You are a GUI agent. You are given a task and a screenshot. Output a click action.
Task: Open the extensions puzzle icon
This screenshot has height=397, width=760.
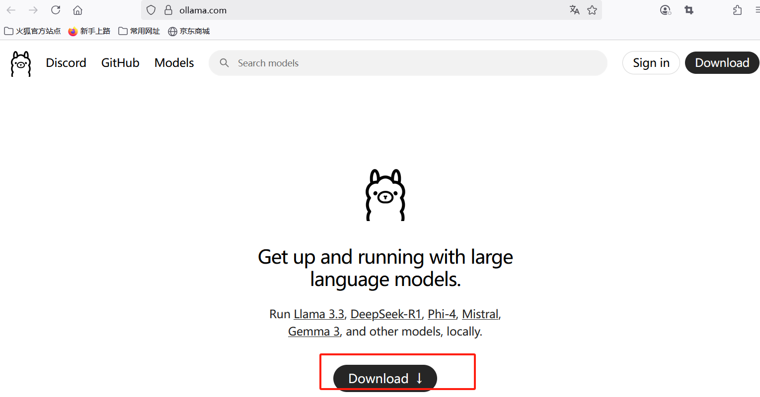(738, 10)
